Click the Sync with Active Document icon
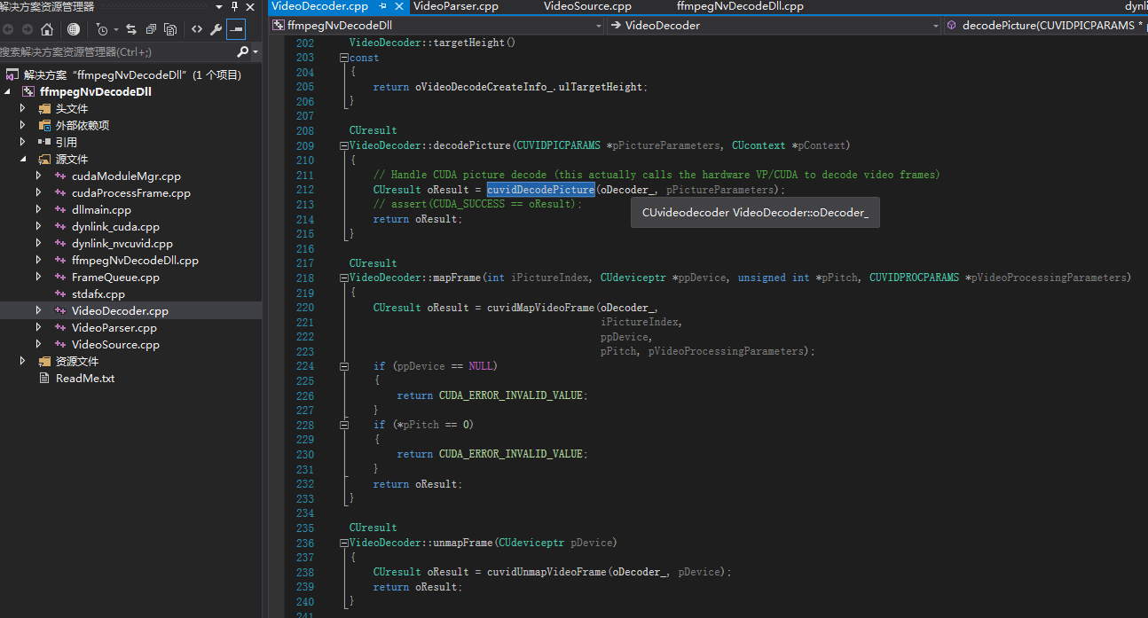The width and height of the screenshot is (1148, 618). 131,29
